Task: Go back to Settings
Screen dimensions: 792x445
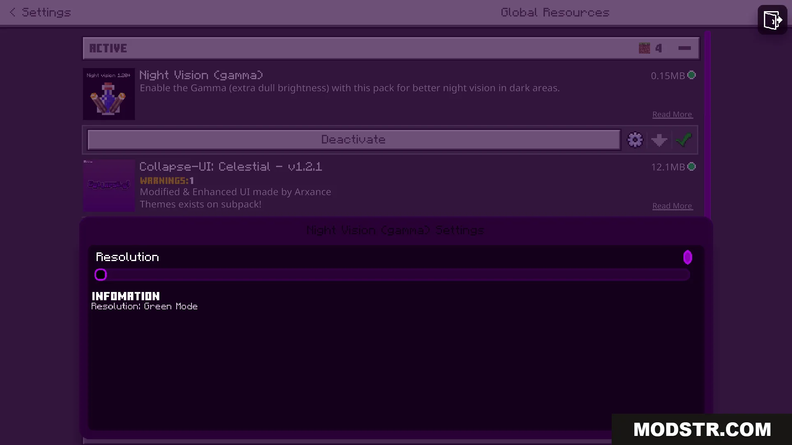Action: point(40,12)
